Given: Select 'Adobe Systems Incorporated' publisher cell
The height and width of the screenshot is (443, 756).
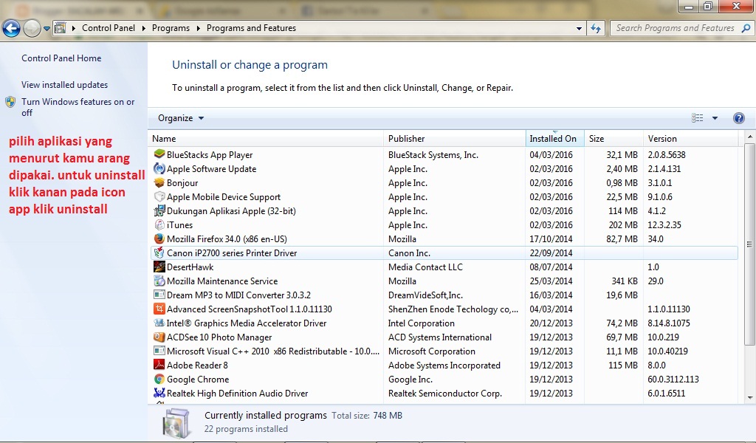Looking at the screenshot, I should [444, 365].
